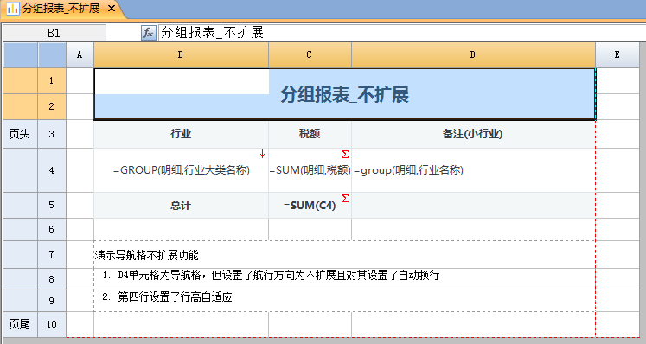The height and width of the screenshot is (344, 646).
Task: Select row 8 header
Action: (x=52, y=279)
